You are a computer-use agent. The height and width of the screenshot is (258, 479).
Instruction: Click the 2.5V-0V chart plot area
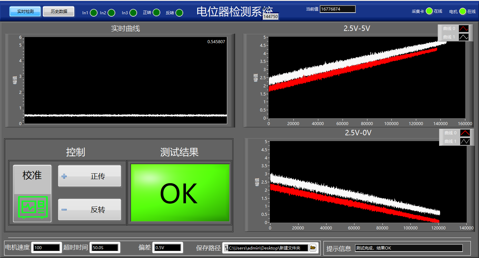(x=368, y=182)
